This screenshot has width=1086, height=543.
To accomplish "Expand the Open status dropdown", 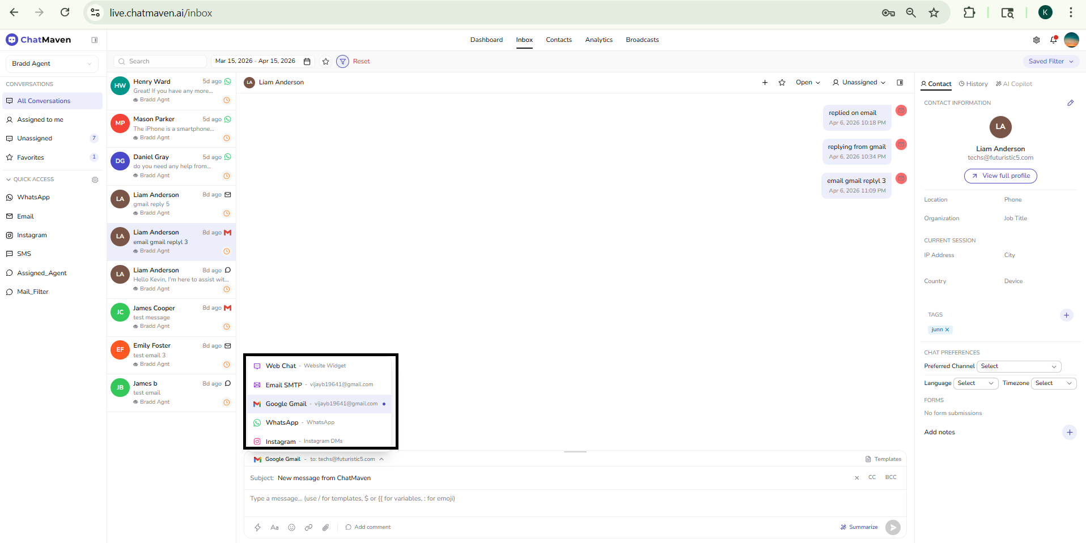I will [x=807, y=83].
